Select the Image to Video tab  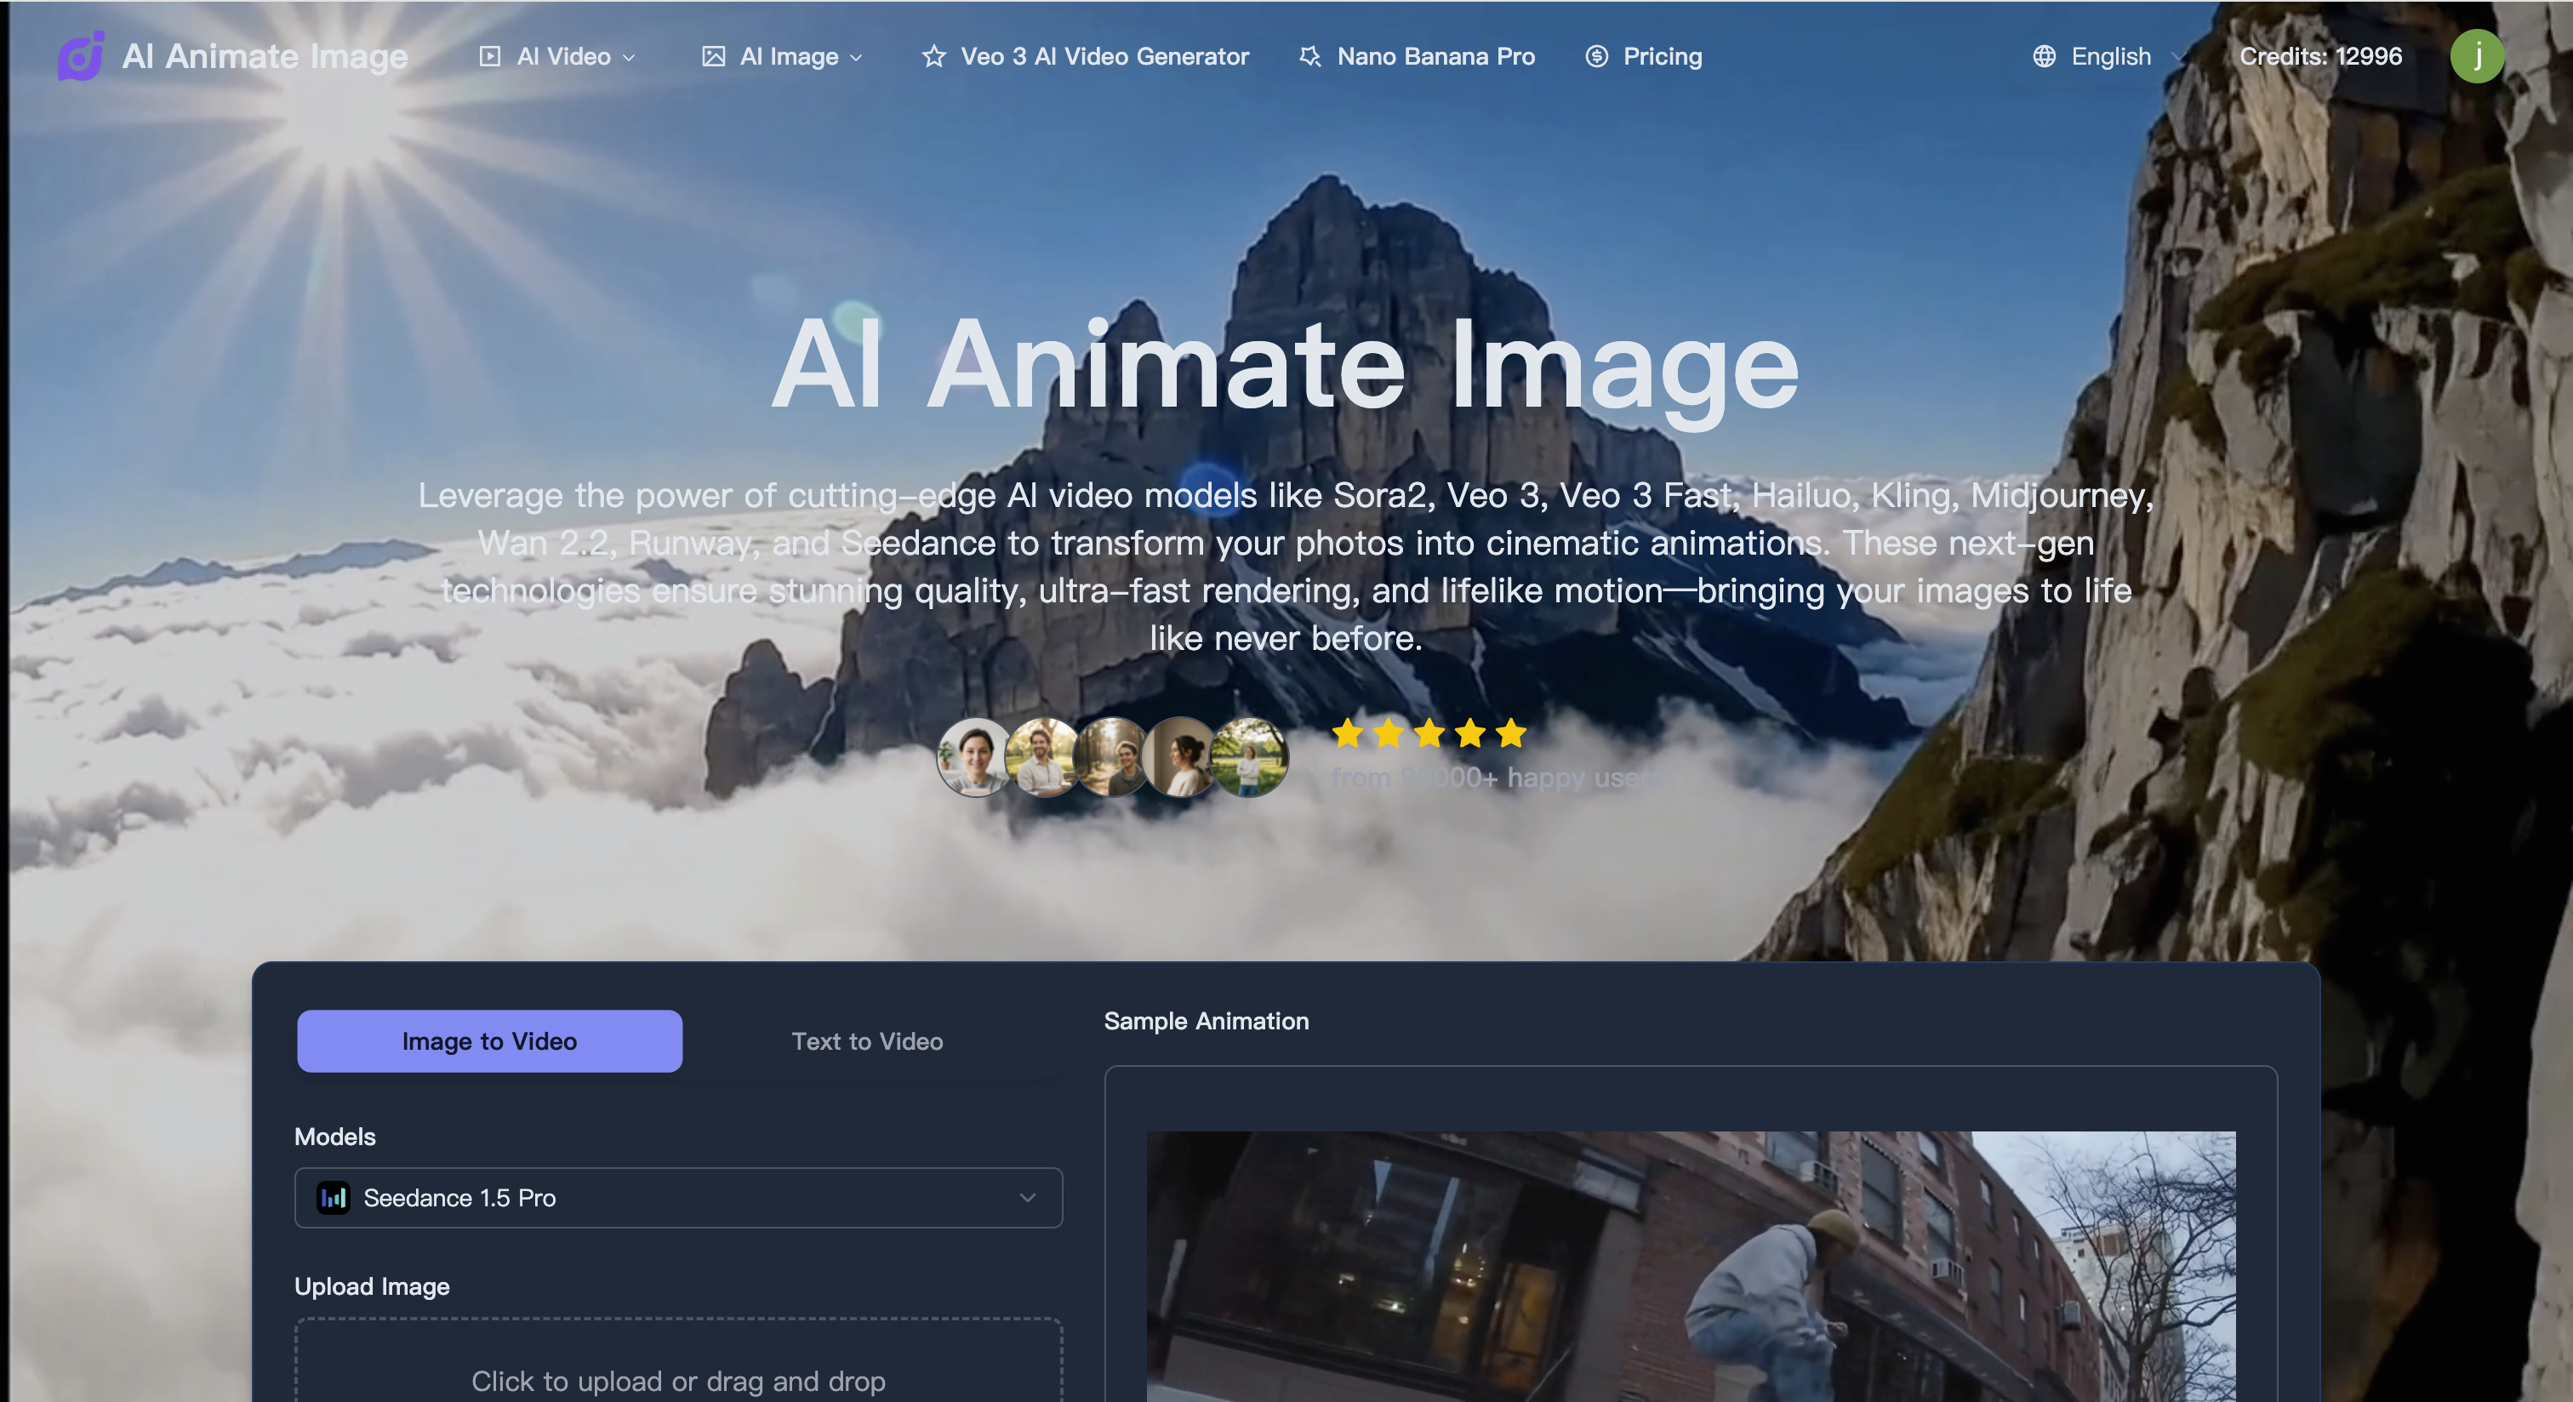click(x=489, y=1040)
